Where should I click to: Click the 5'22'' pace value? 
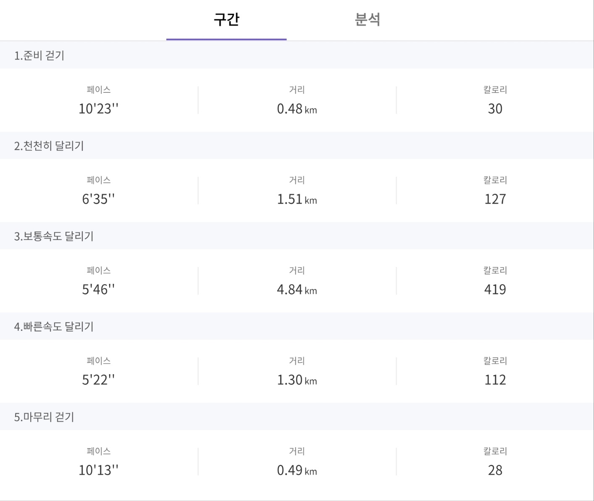coord(98,380)
